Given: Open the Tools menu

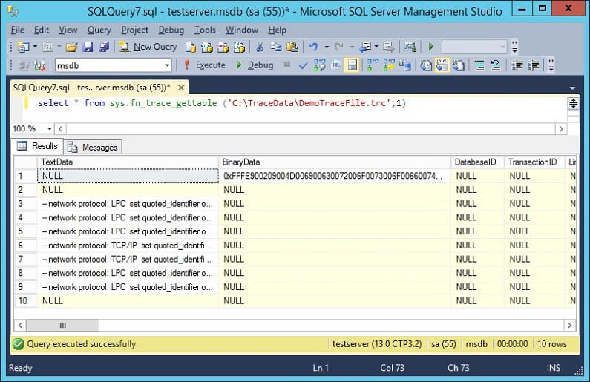Looking at the screenshot, I should click(205, 30).
